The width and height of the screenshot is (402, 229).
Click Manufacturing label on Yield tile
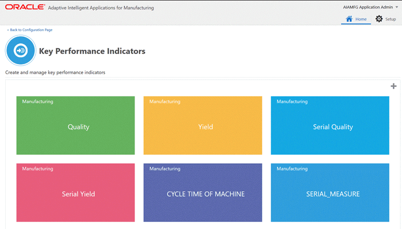pyautogui.click(x=165, y=102)
